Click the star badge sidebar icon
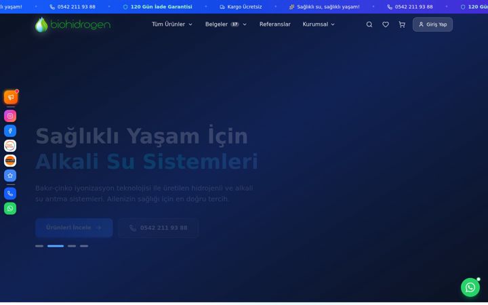 [x=10, y=176]
